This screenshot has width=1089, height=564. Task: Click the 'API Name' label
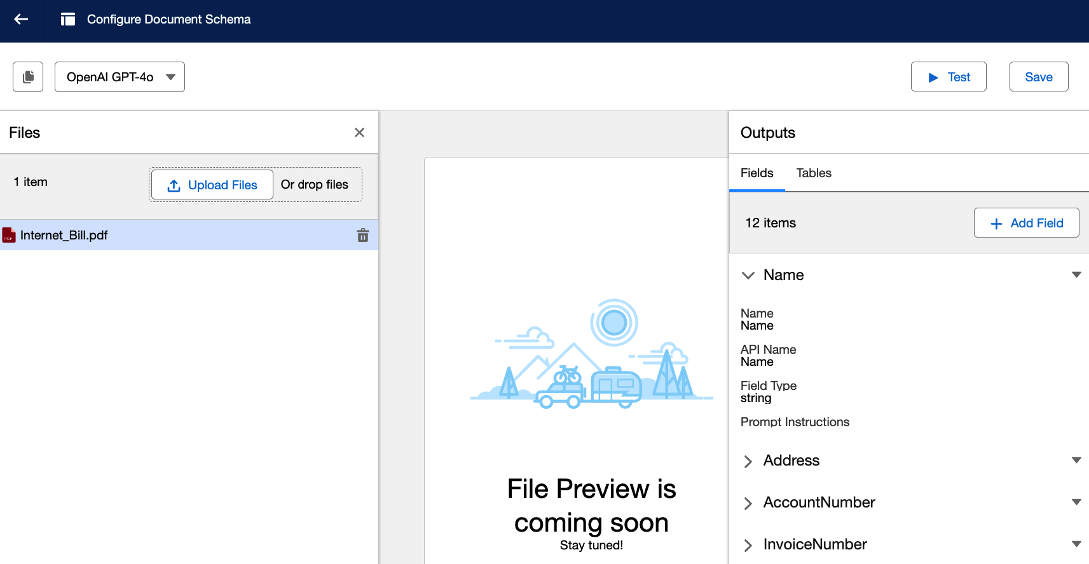click(x=768, y=349)
